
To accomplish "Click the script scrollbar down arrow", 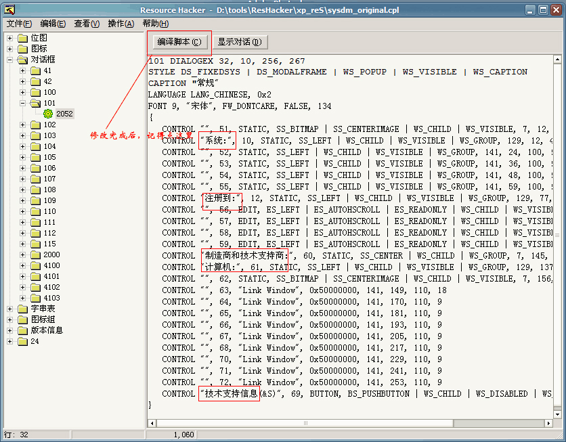I will [557, 414].
